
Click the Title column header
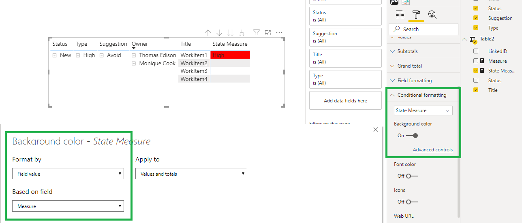click(186, 44)
